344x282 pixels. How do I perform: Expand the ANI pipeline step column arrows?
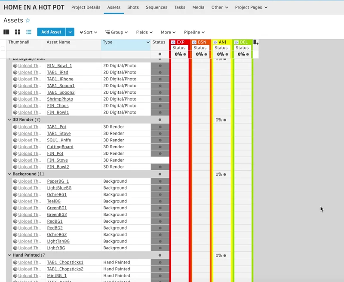(x=215, y=42)
